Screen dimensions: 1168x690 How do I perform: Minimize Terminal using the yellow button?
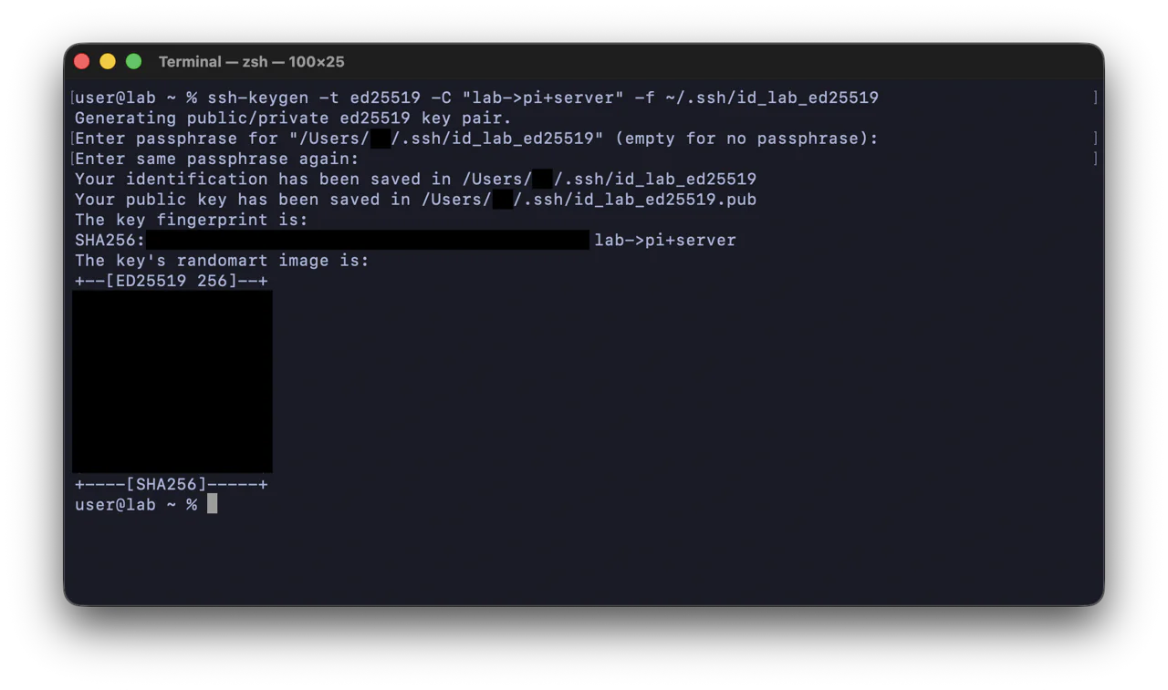pos(108,61)
